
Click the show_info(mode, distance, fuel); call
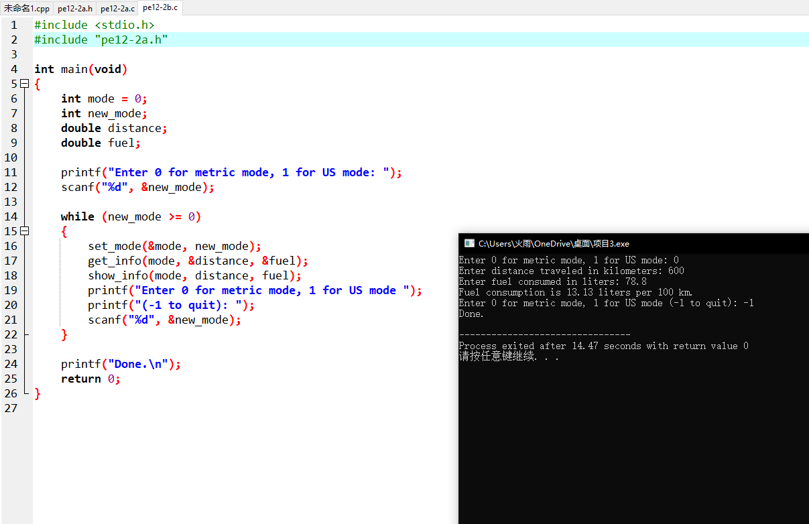[194, 275]
